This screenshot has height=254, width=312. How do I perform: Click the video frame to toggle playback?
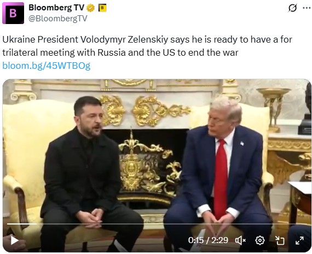pos(157,151)
